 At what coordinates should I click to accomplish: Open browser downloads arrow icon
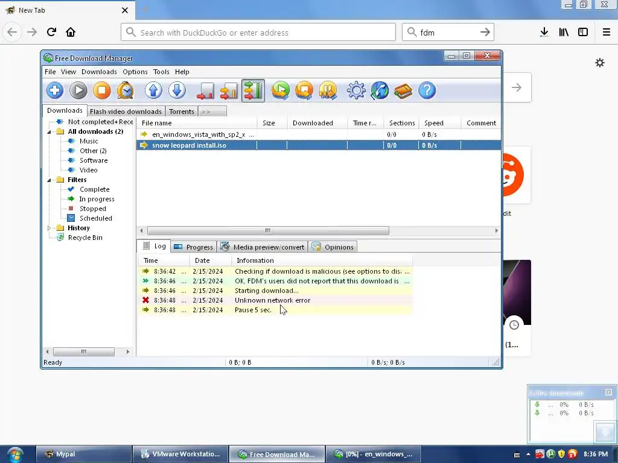coord(544,33)
